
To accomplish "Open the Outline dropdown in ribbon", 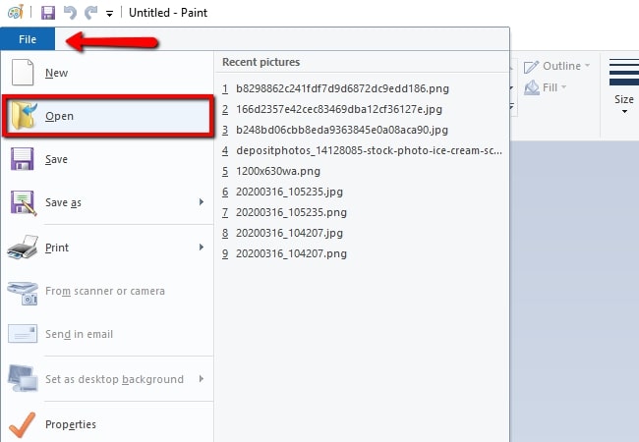I will pos(587,65).
